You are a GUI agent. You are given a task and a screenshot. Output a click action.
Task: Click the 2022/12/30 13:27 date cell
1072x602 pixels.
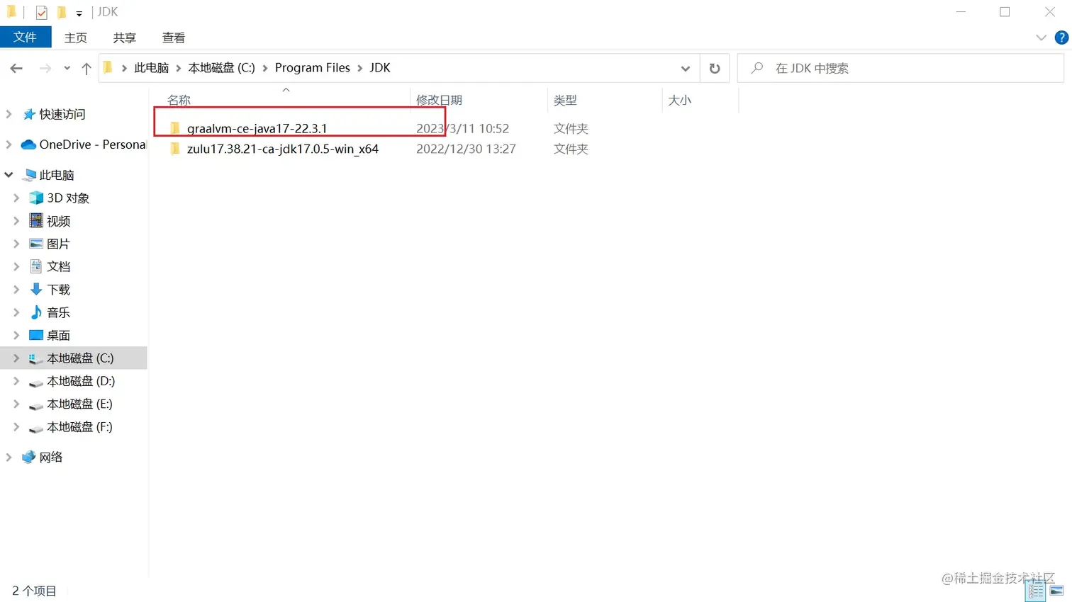click(466, 149)
